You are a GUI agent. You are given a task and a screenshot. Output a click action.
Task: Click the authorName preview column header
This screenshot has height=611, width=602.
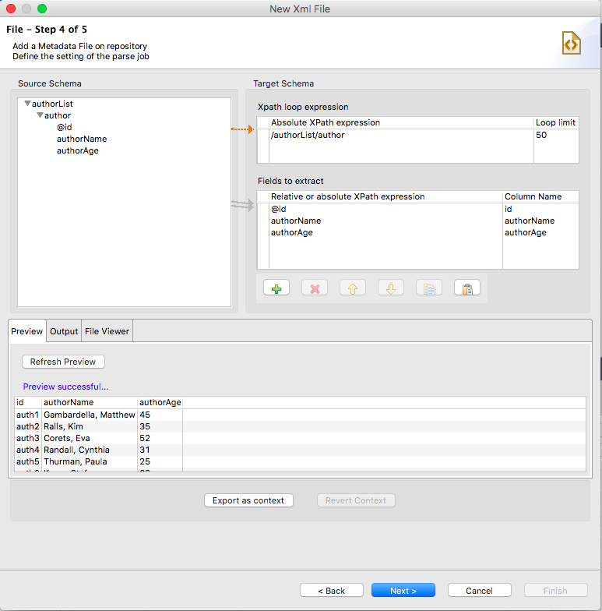point(90,402)
